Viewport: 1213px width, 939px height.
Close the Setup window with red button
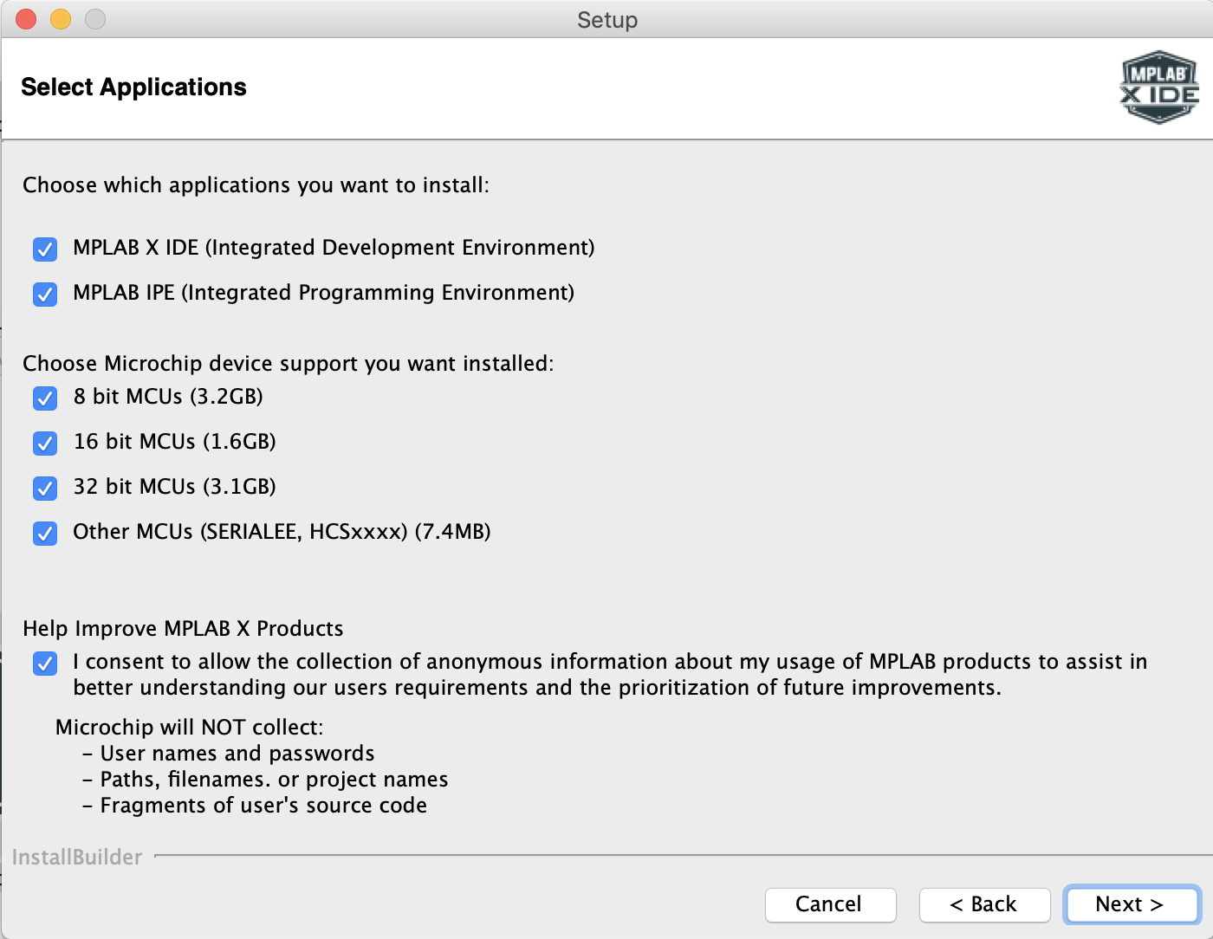pyautogui.click(x=26, y=19)
